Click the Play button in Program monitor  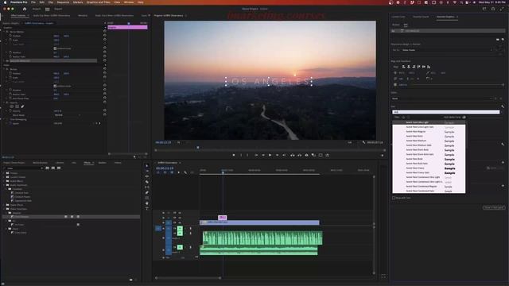(x=270, y=156)
